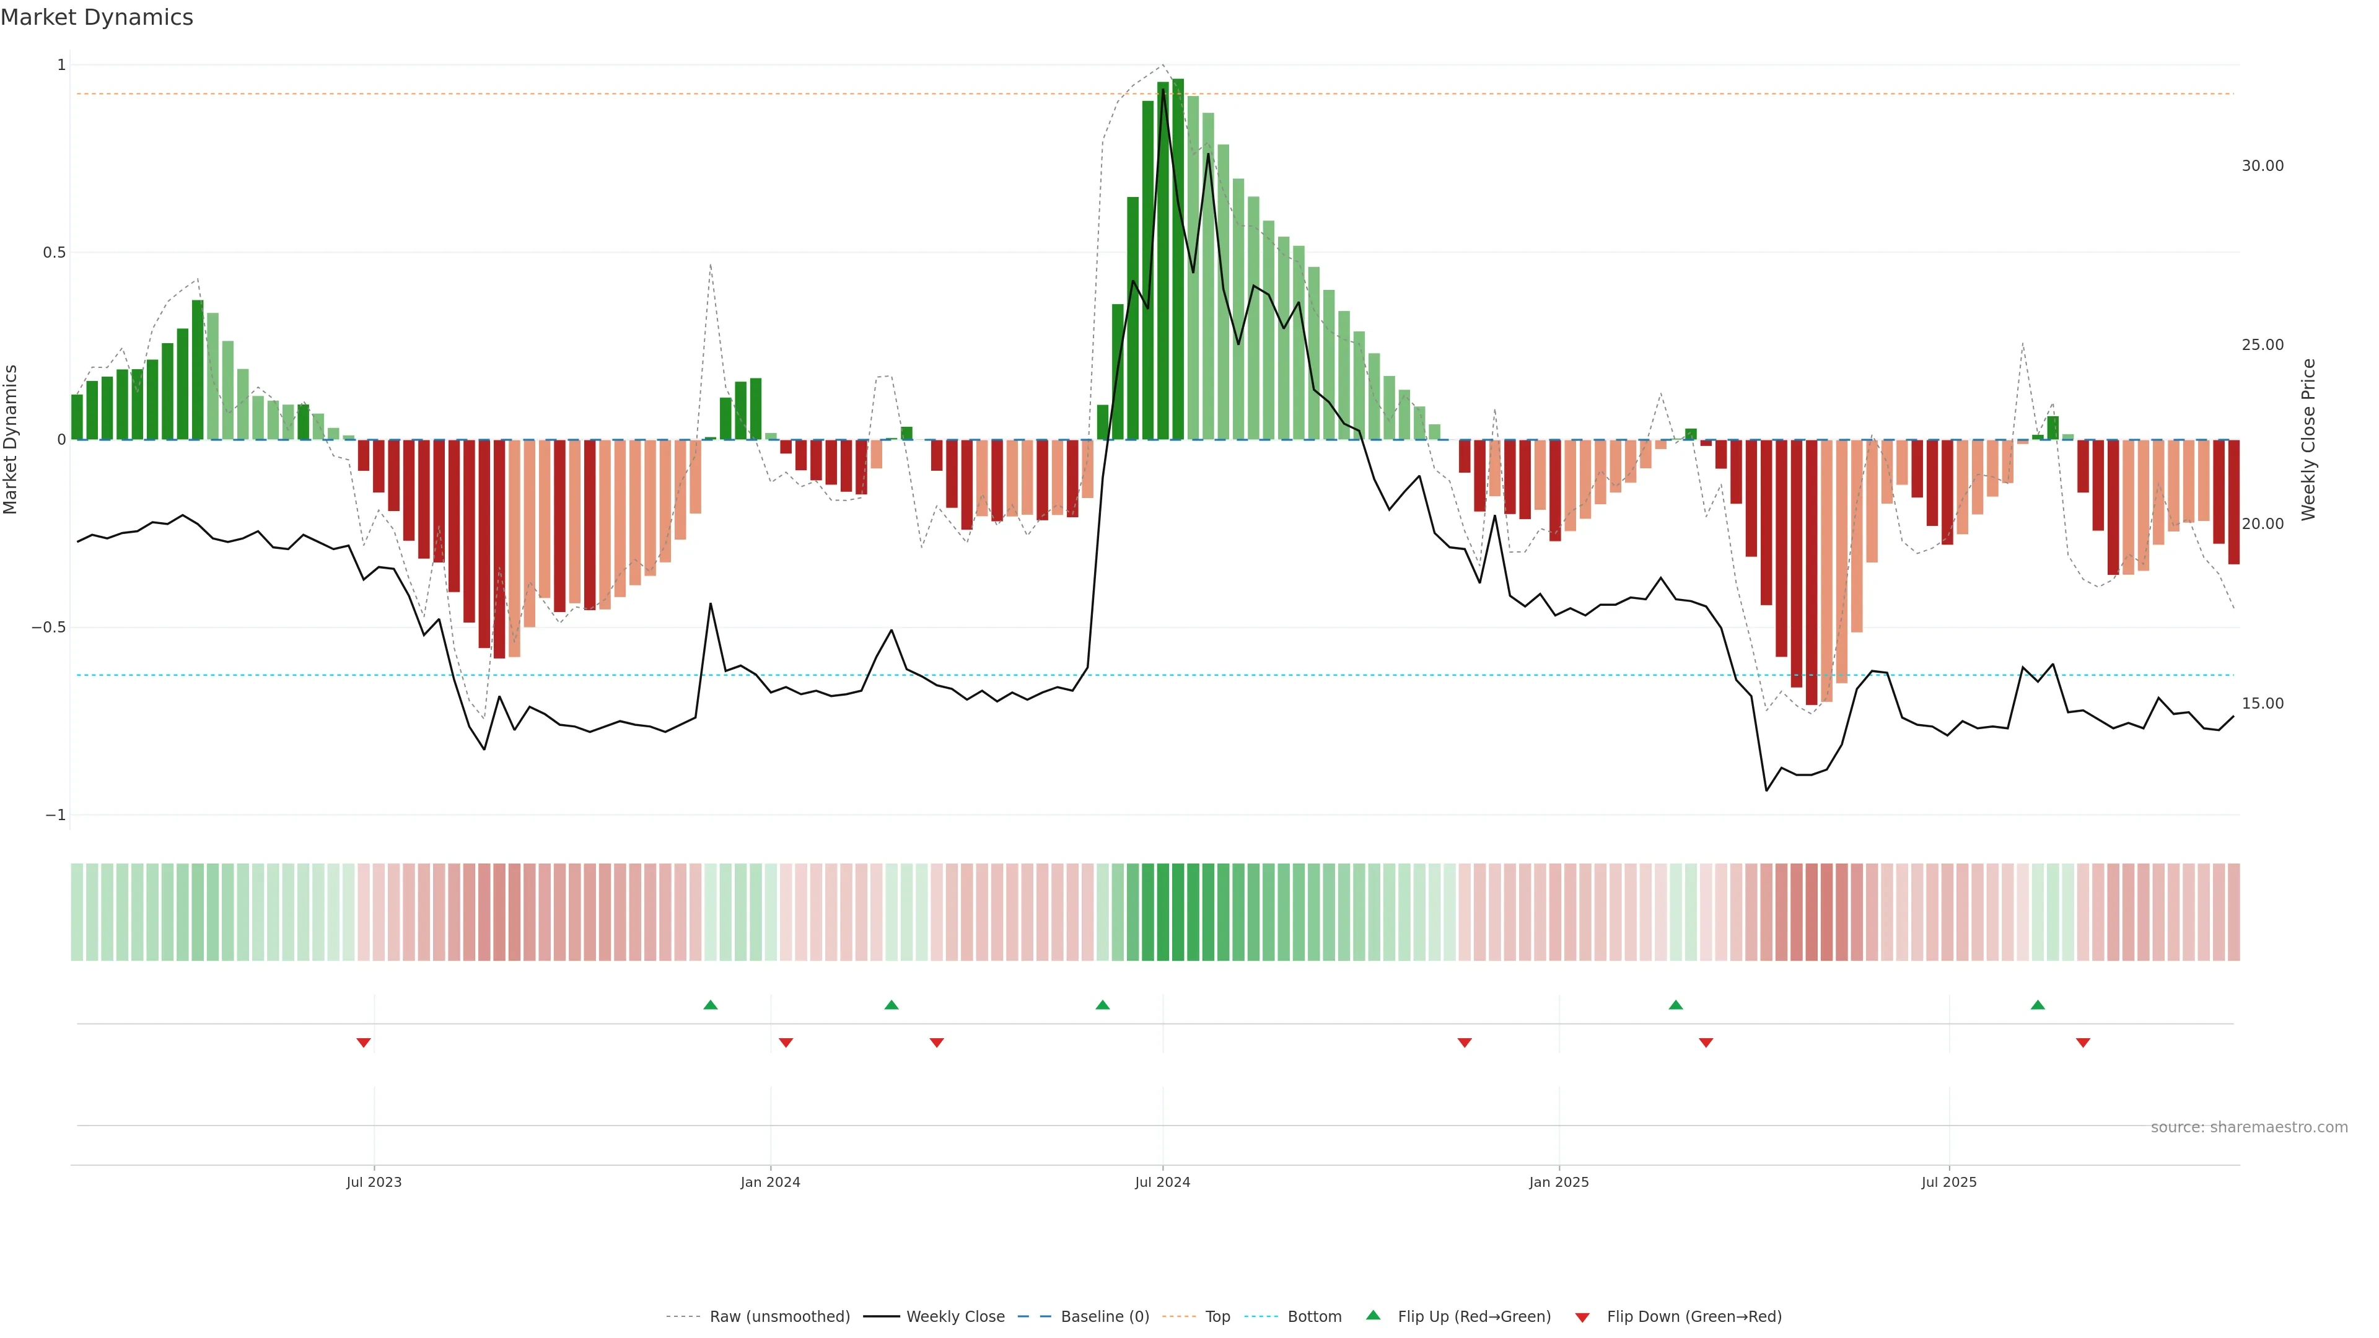Click the red flip-down marker before Jul 2023
This screenshot has height=1338, width=2379.
[x=364, y=1043]
